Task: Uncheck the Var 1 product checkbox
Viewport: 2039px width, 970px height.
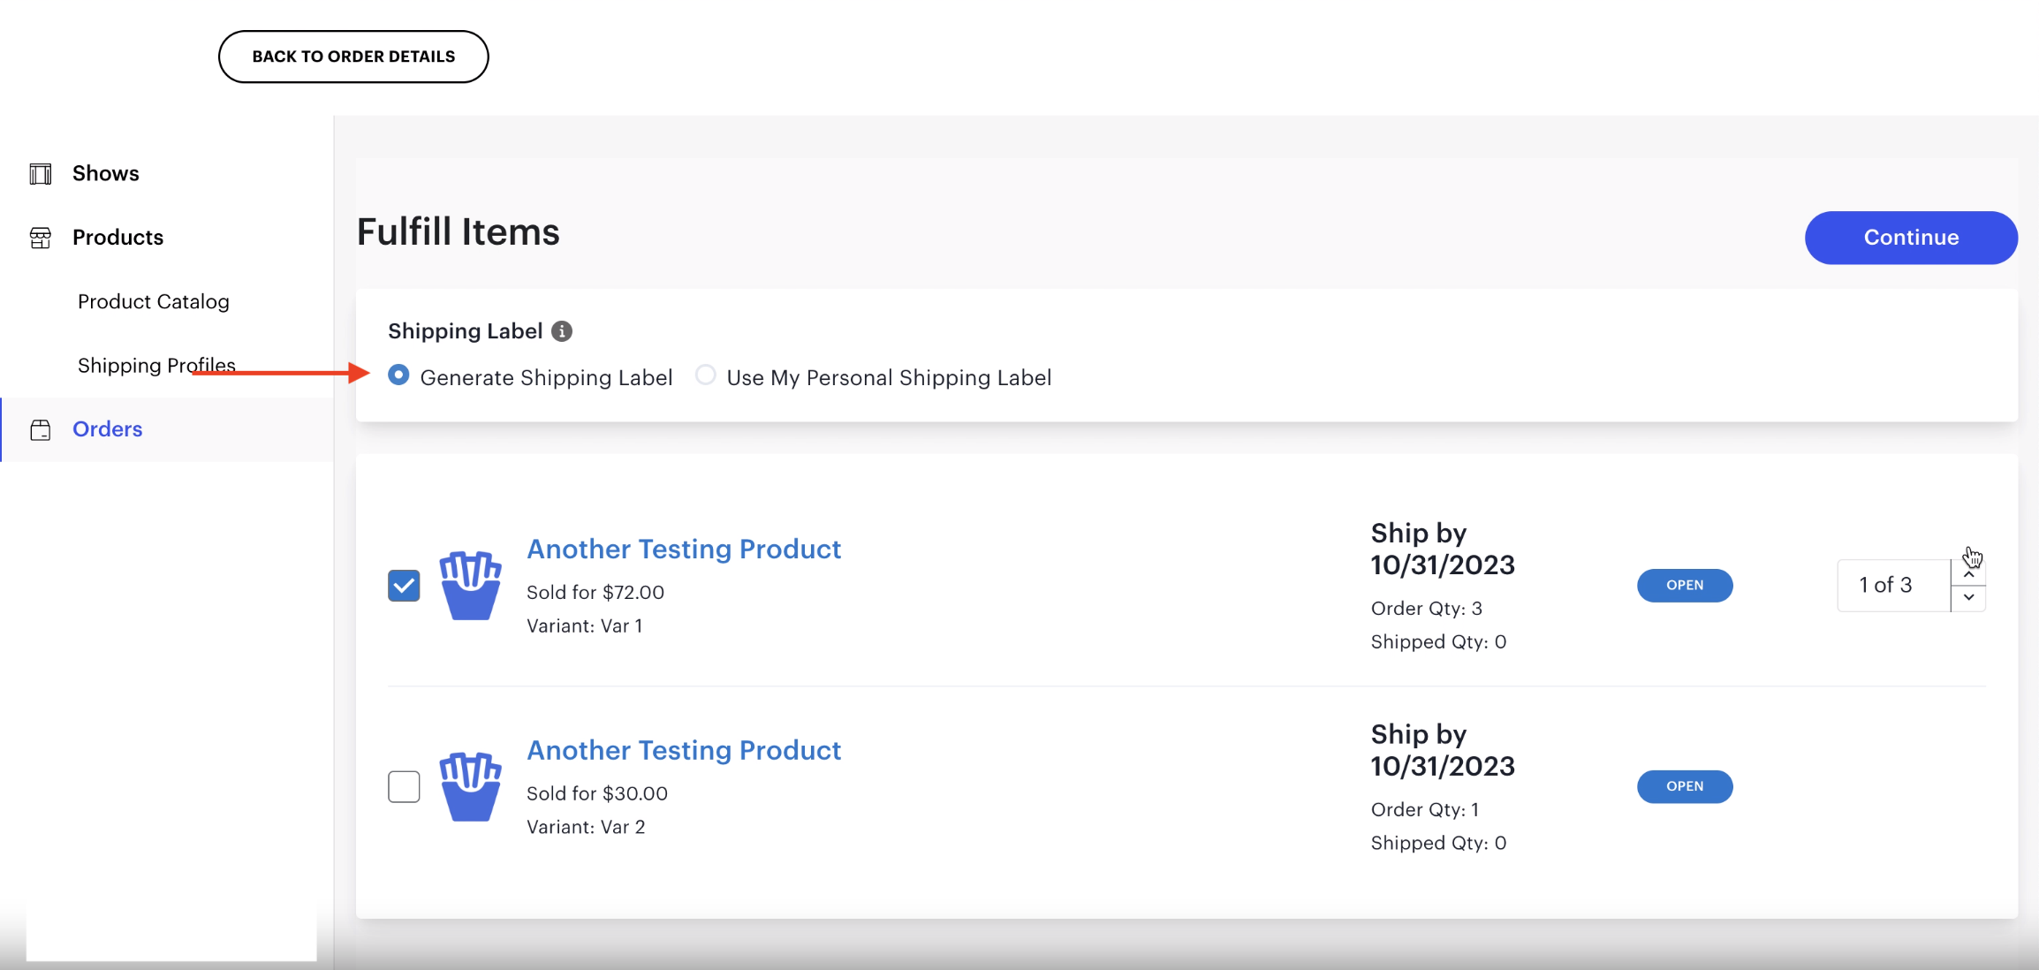Action: tap(403, 584)
